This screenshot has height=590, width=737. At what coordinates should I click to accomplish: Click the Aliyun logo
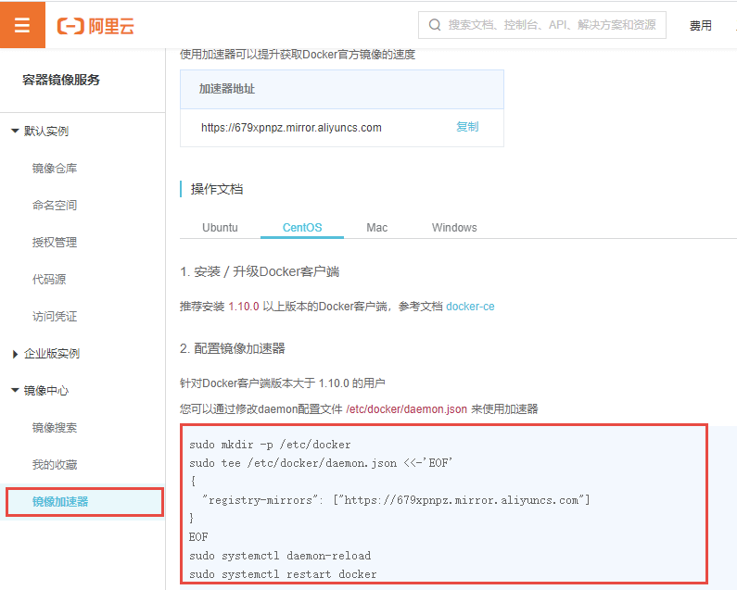(x=95, y=26)
